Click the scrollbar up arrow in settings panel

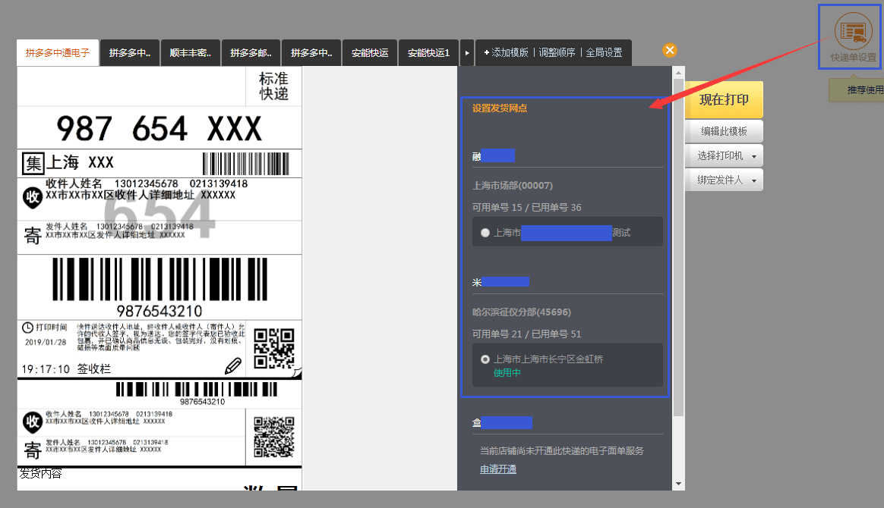(678, 73)
